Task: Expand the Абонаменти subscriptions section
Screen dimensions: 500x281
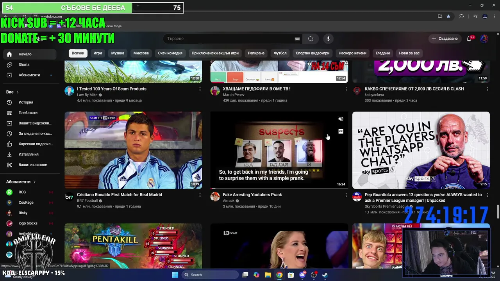Action: pos(21,182)
